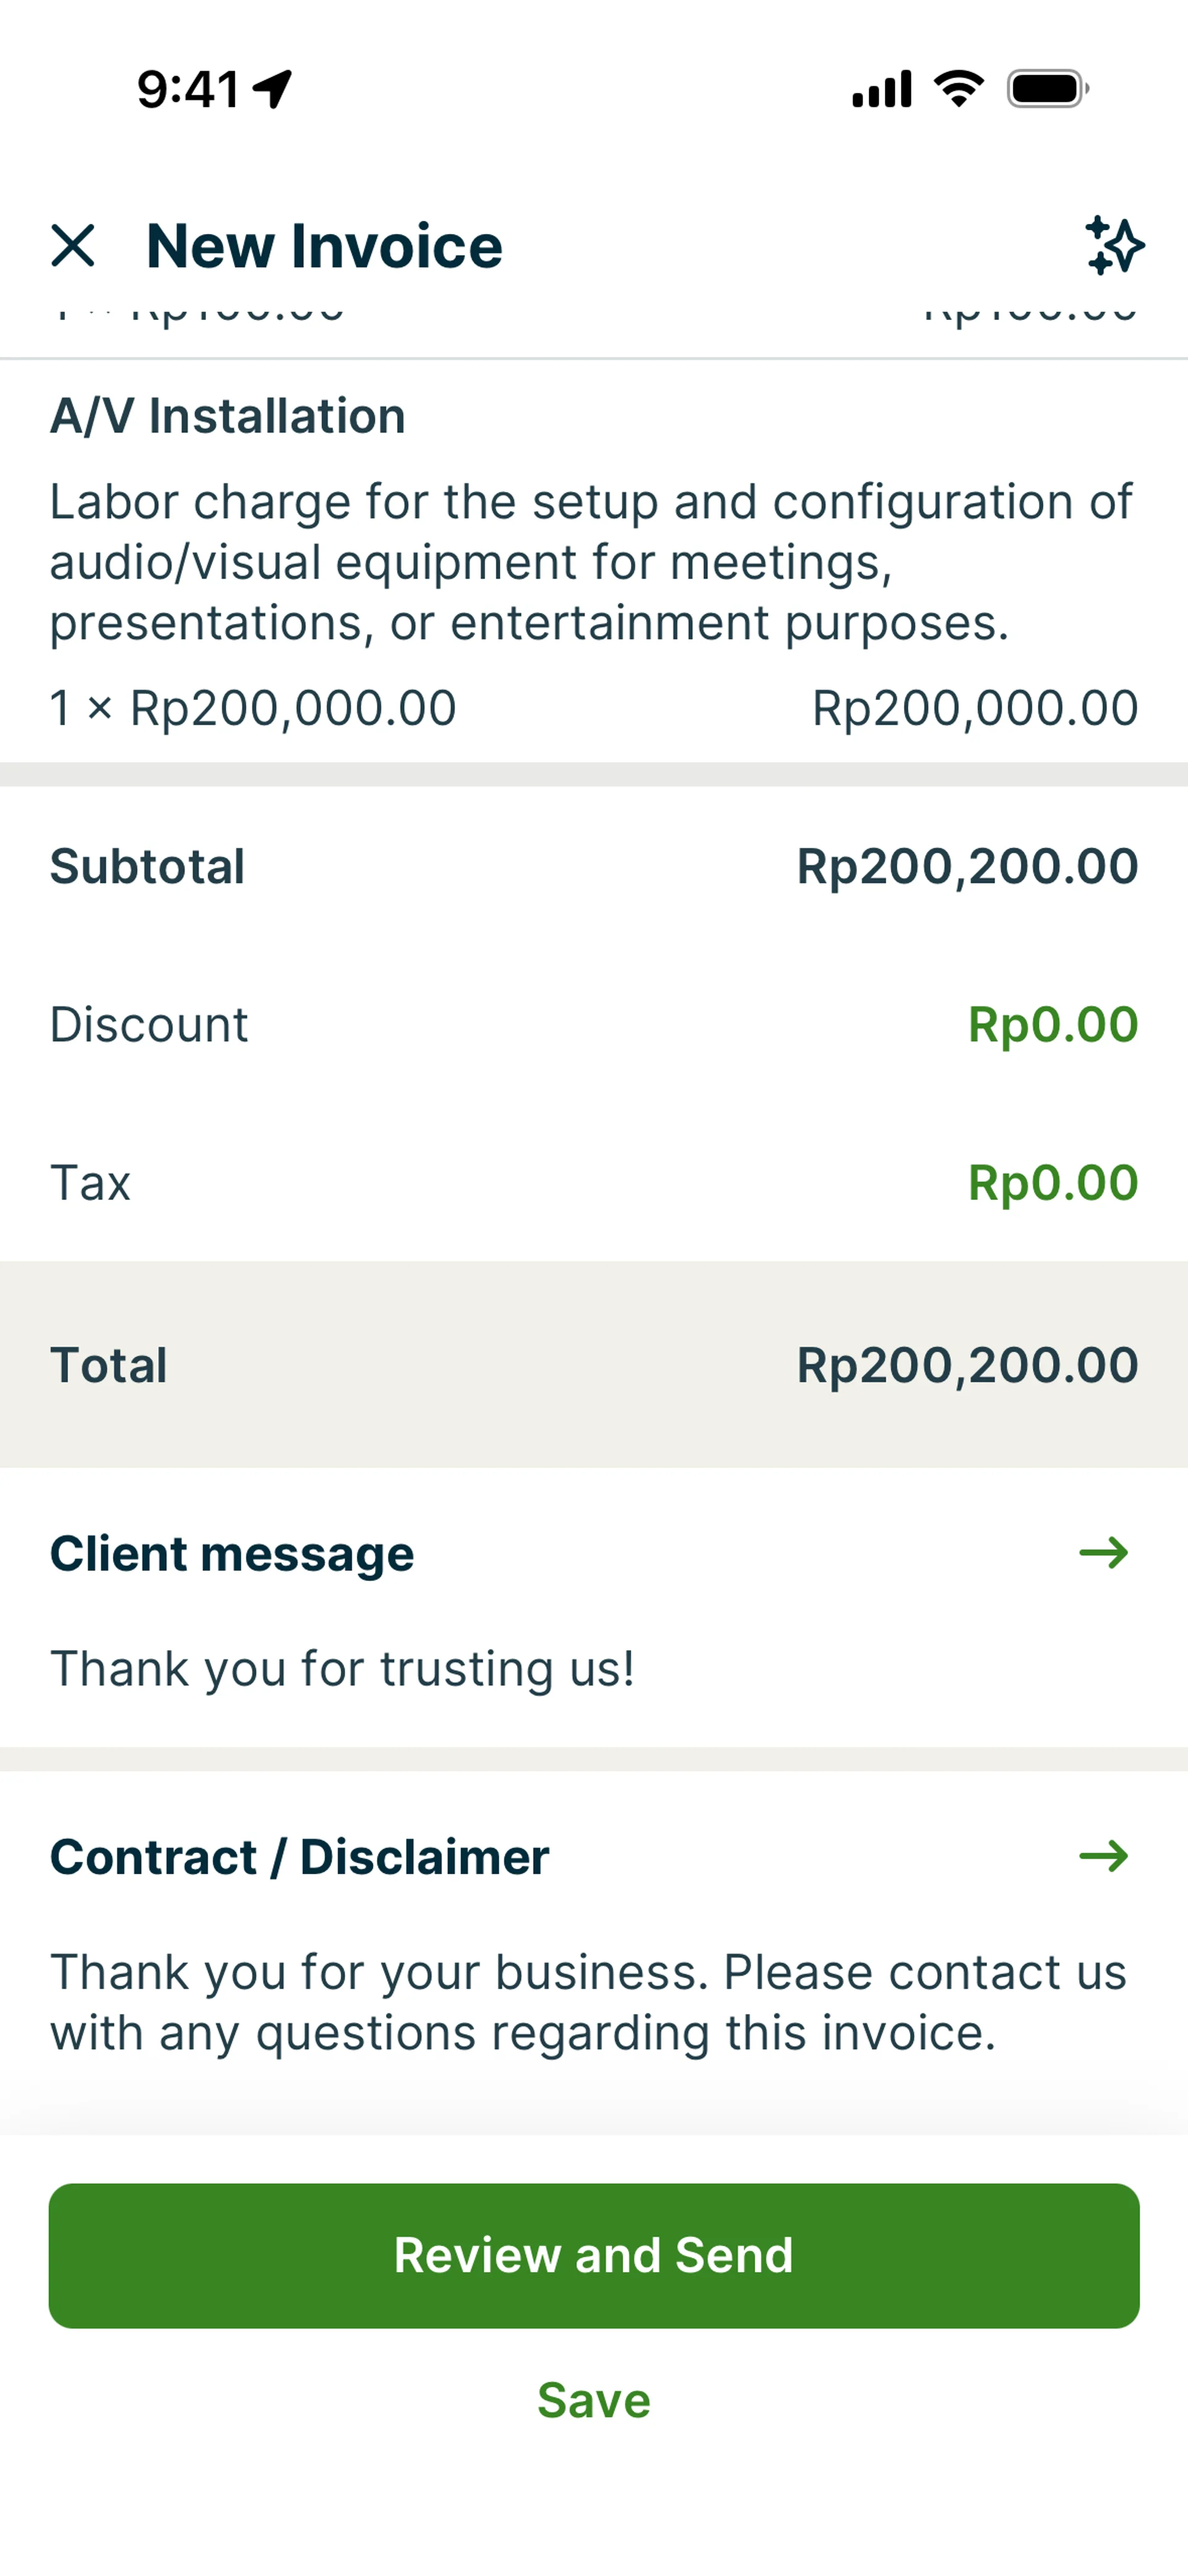Screen dimensions: 1188x2576
Task: Edit the Discount amount Rp0.00
Action: 1052,1025
